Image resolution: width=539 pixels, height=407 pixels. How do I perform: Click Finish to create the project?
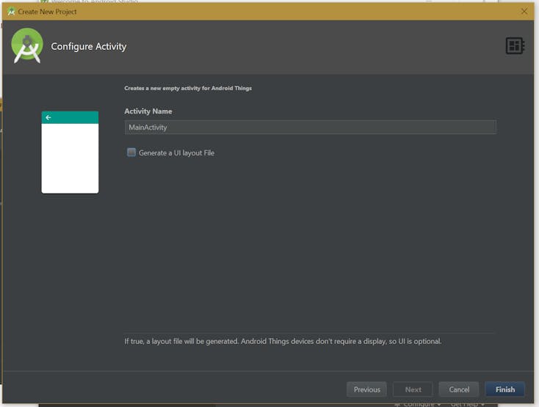pyautogui.click(x=505, y=389)
